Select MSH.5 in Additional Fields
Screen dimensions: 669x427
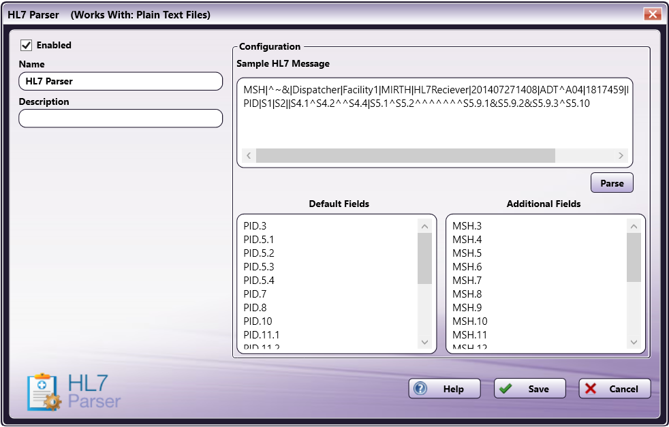[x=467, y=253]
